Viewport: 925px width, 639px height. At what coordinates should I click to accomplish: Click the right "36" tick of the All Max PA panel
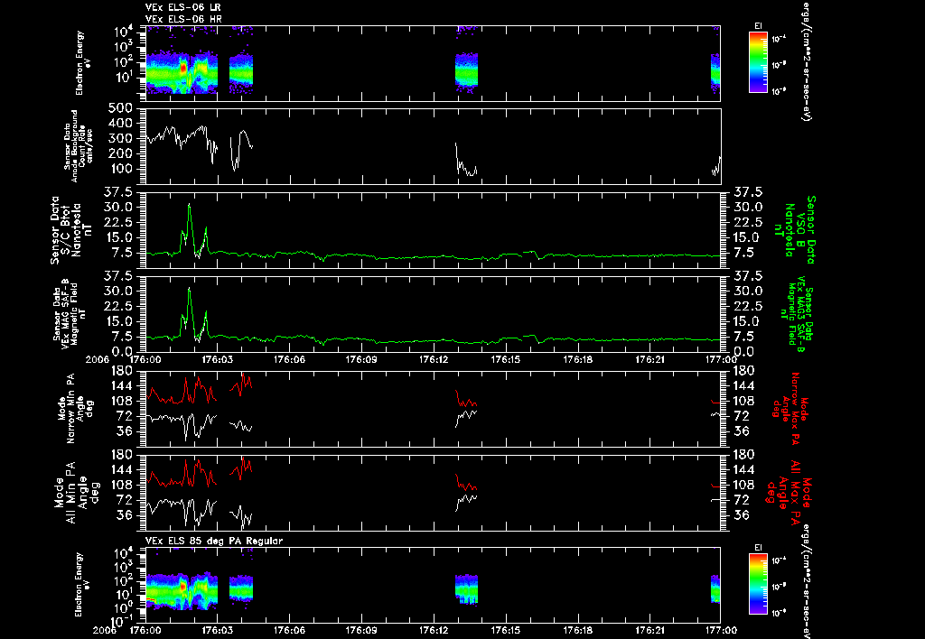[741, 515]
